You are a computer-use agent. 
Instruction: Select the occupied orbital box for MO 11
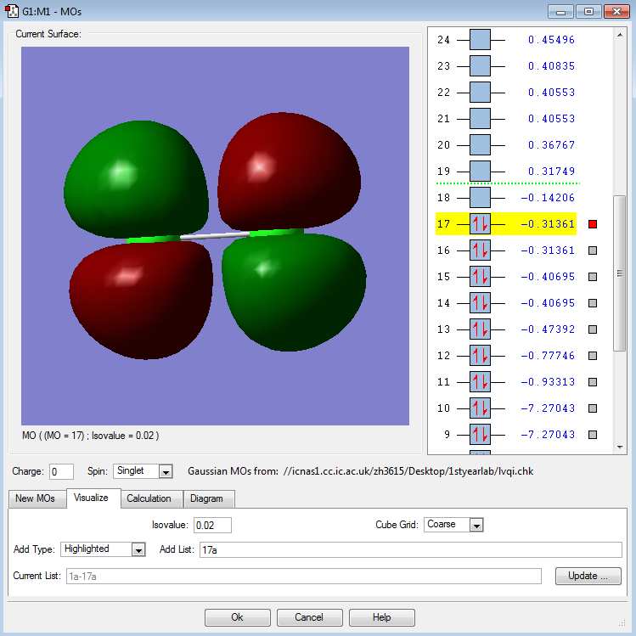tap(480, 382)
